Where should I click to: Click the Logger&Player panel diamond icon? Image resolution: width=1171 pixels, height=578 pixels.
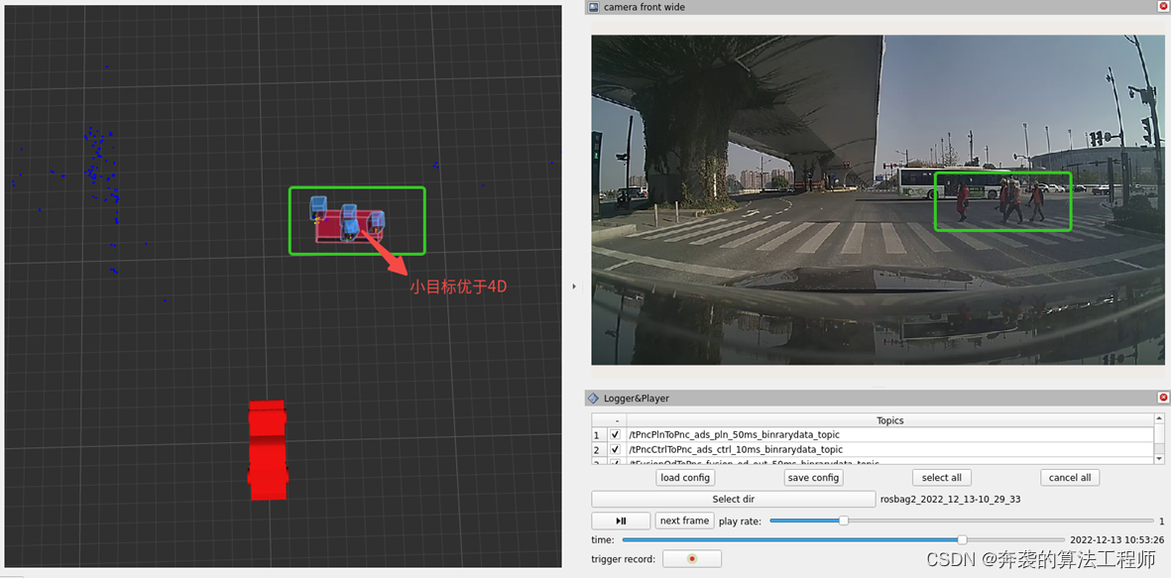(x=594, y=398)
